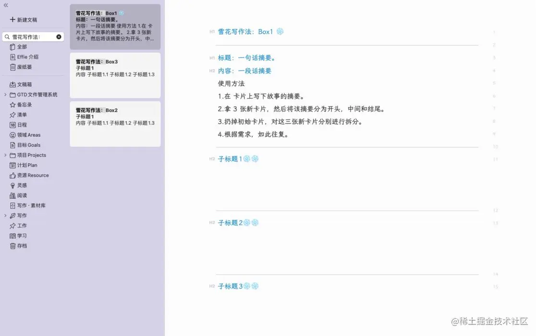Click the 清单 pin icon
538x336 pixels.
point(12,115)
